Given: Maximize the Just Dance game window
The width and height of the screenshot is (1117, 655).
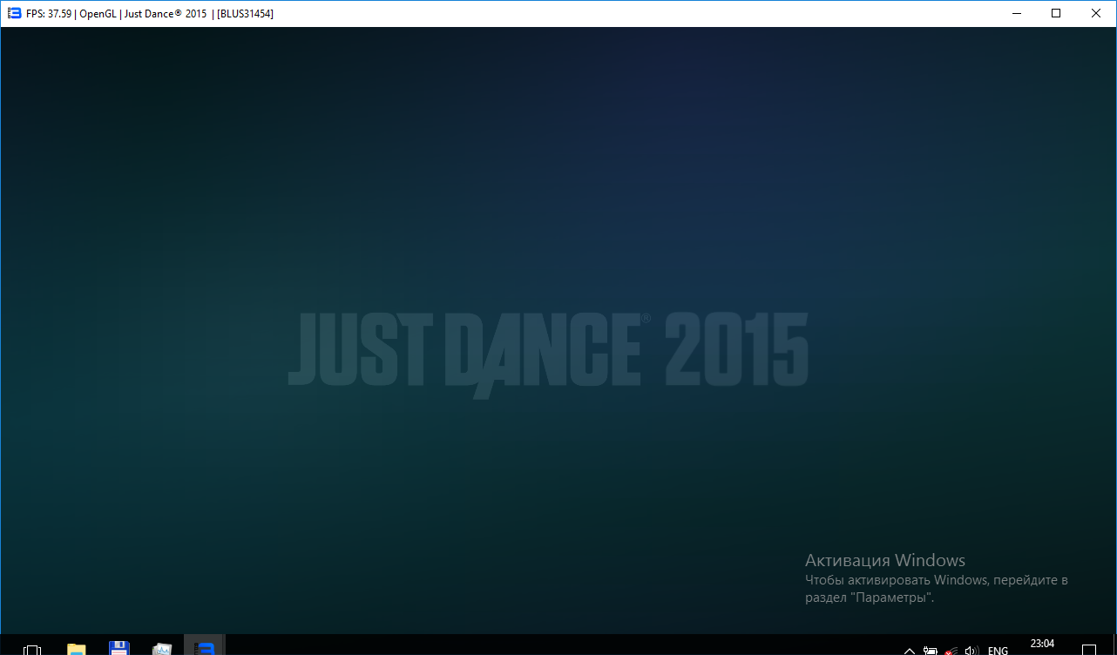Looking at the screenshot, I should tap(1056, 13).
